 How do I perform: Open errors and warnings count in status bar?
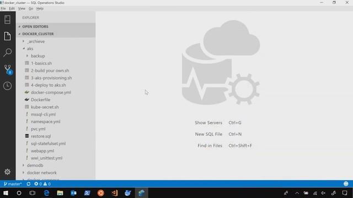tap(42, 184)
